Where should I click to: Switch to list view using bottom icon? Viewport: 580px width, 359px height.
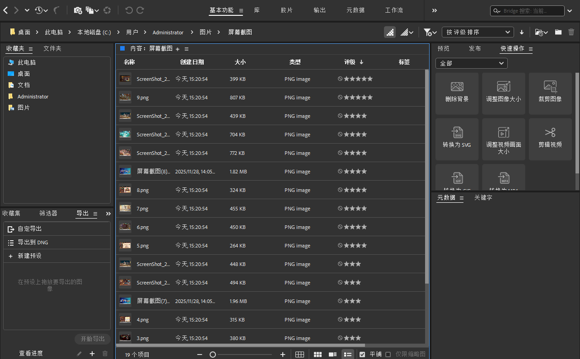347,354
